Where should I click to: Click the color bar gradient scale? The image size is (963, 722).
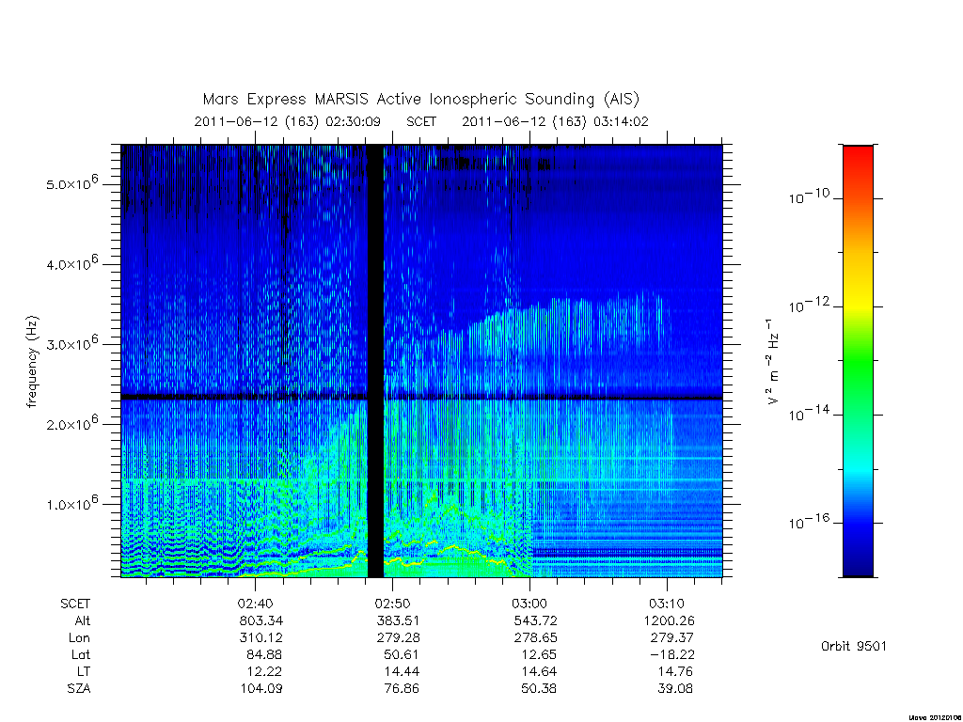pos(858,361)
